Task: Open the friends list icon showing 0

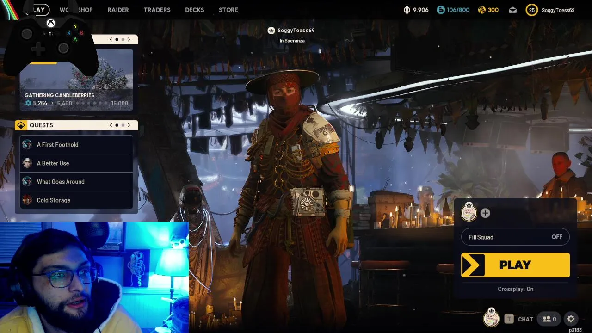Action: 549,319
